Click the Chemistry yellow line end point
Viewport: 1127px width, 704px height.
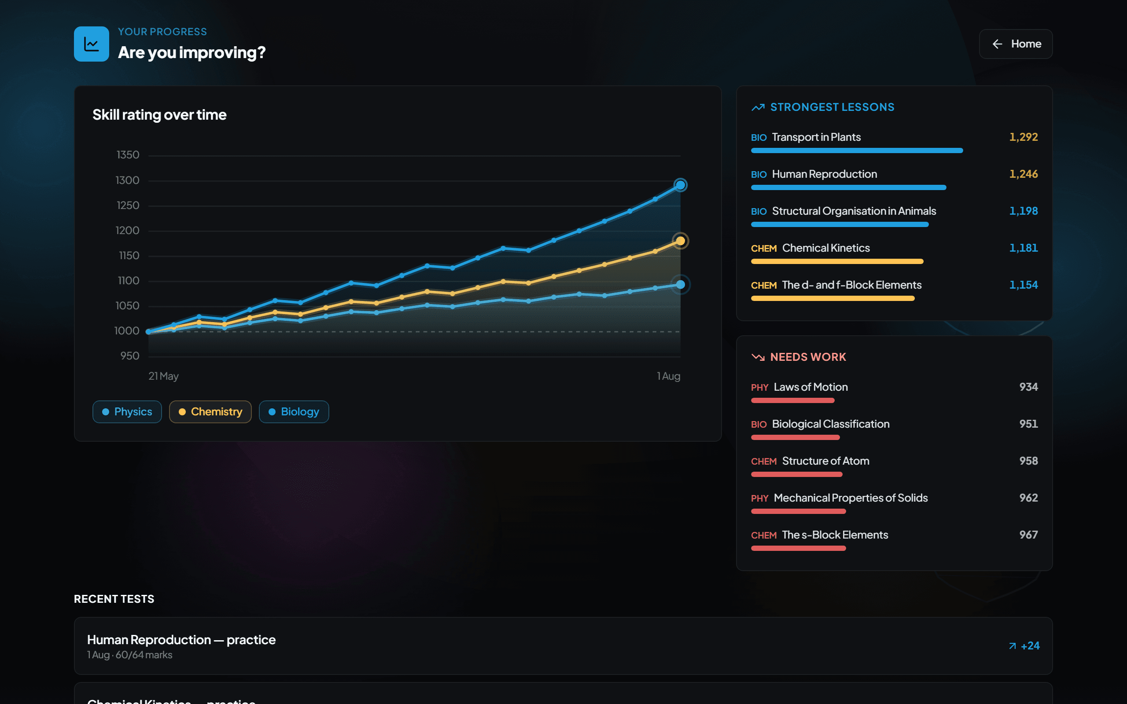tap(680, 241)
